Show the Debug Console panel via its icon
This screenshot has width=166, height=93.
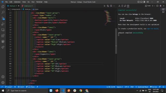click(x=125, y=6)
